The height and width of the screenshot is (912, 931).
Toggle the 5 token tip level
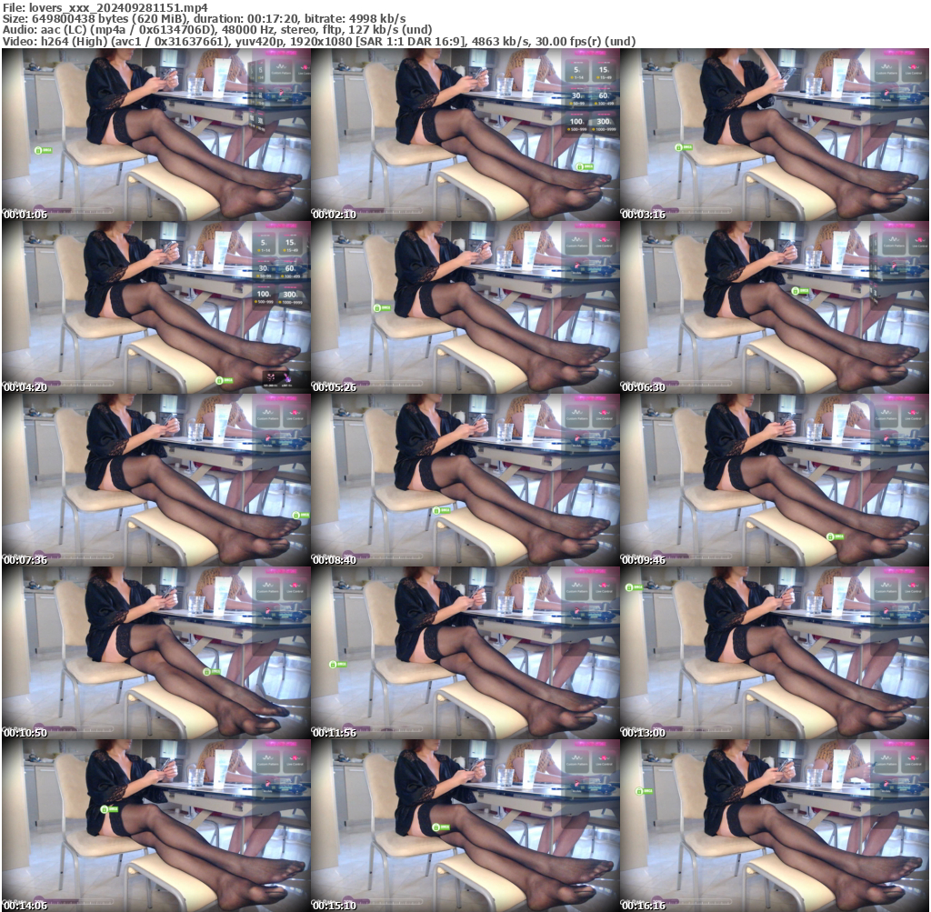click(x=576, y=69)
